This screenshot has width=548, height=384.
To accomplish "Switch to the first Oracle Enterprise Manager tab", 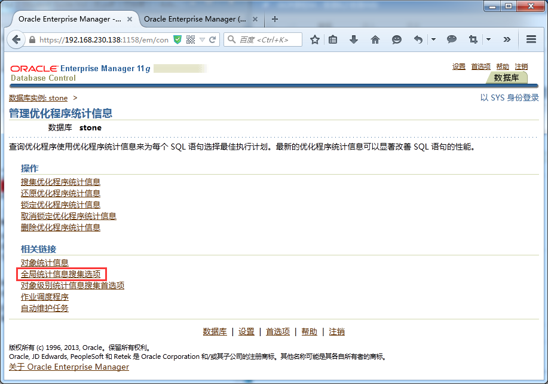I will click(70, 19).
